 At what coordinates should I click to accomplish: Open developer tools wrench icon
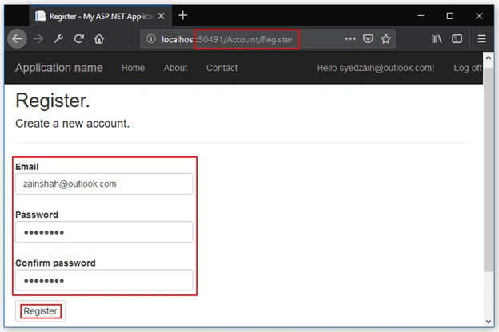click(x=58, y=39)
